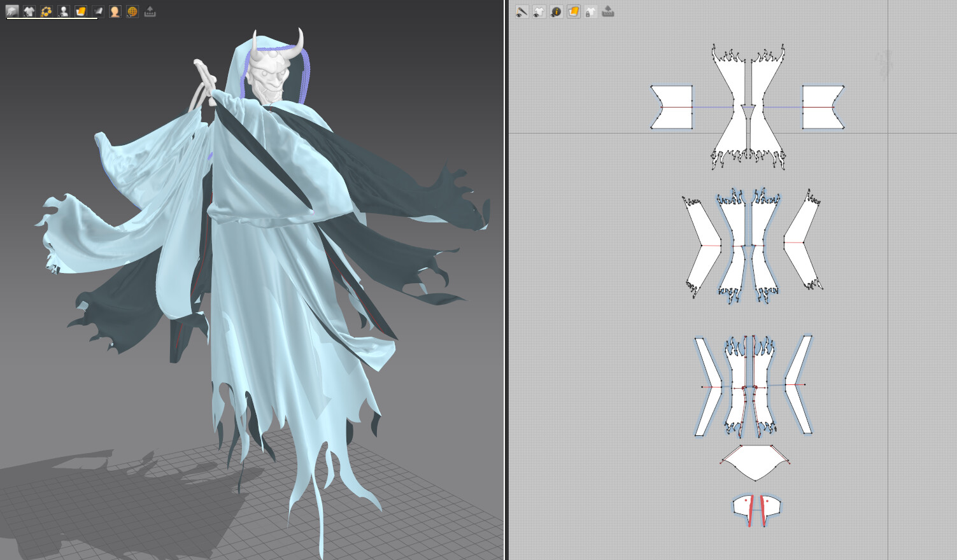Screen dimensions: 957x560
Task: Toggle pattern information display with the i icon
Action: (x=555, y=11)
